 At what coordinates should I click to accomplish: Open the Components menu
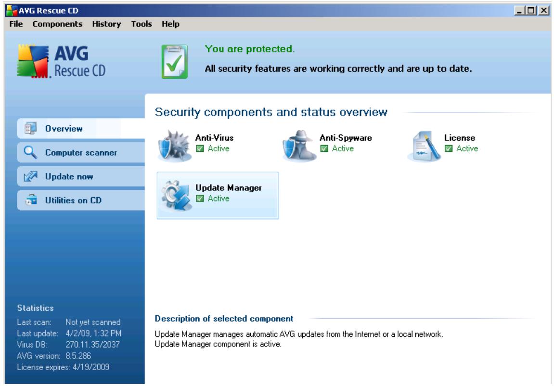click(57, 24)
